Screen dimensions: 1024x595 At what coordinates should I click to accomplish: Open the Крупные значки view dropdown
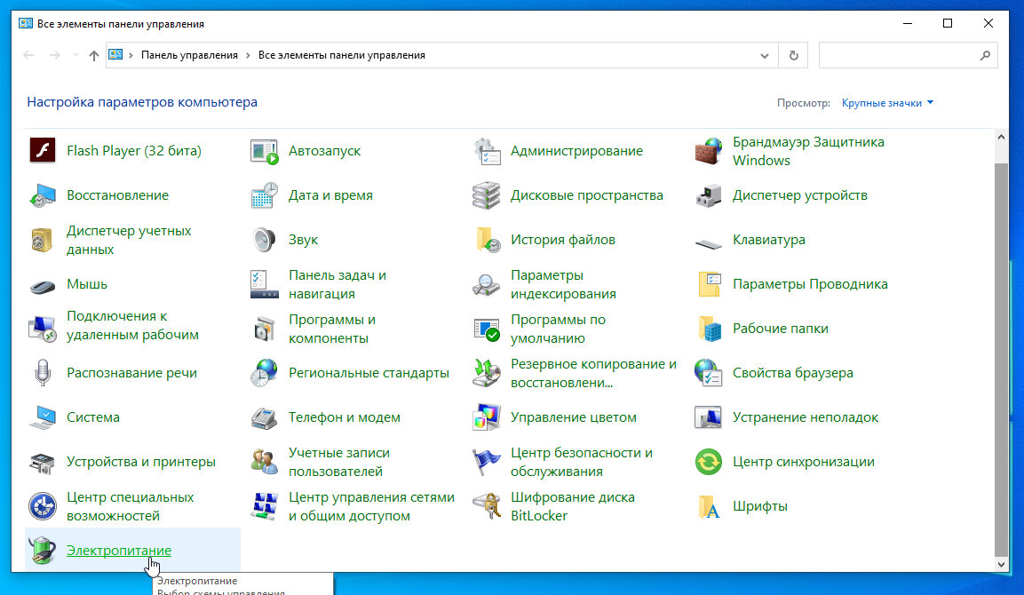[x=887, y=102]
